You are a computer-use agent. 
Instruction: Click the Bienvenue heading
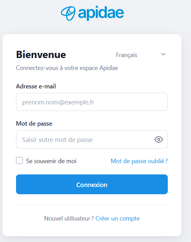(x=41, y=55)
